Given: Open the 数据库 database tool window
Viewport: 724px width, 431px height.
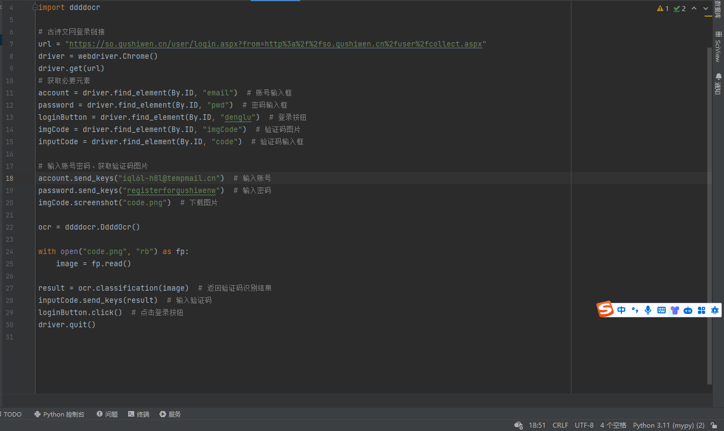Looking at the screenshot, I should (x=718, y=10).
